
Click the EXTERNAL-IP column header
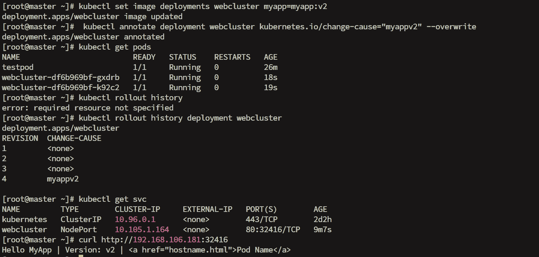(x=207, y=209)
